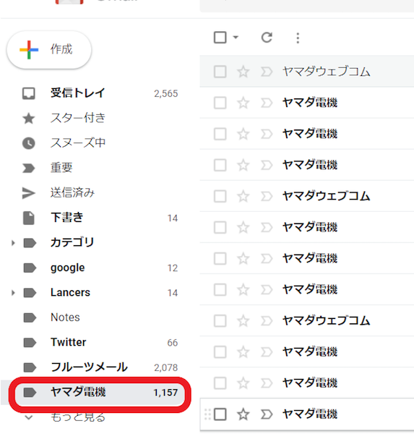Open the hovered ヤマダ電機 message with drag handle
Image resolution: width=414 pixels, height=434 pixels.
(x=310, y=414)
